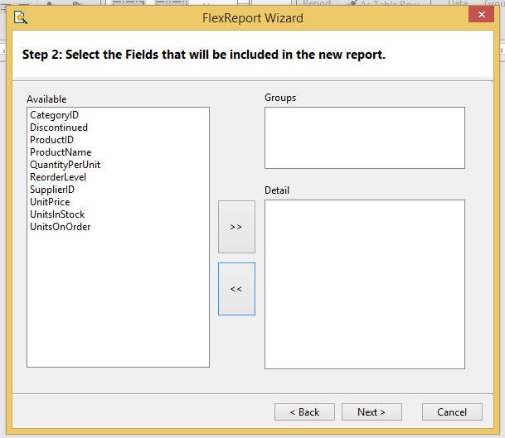This screenshot has width=505, height=438.
Task: Go to the next wizard step
Action: (x=371, y=412)
